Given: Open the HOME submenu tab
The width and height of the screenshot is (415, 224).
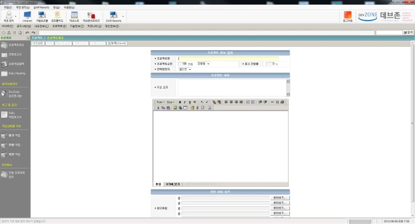Looking at the screenshot, I should point(7,26).
